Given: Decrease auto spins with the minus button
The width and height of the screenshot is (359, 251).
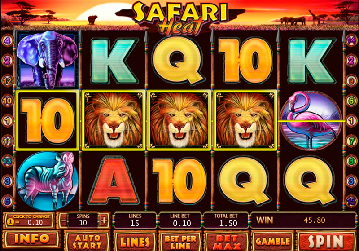Looking at the screenshot, I should 63,220.
